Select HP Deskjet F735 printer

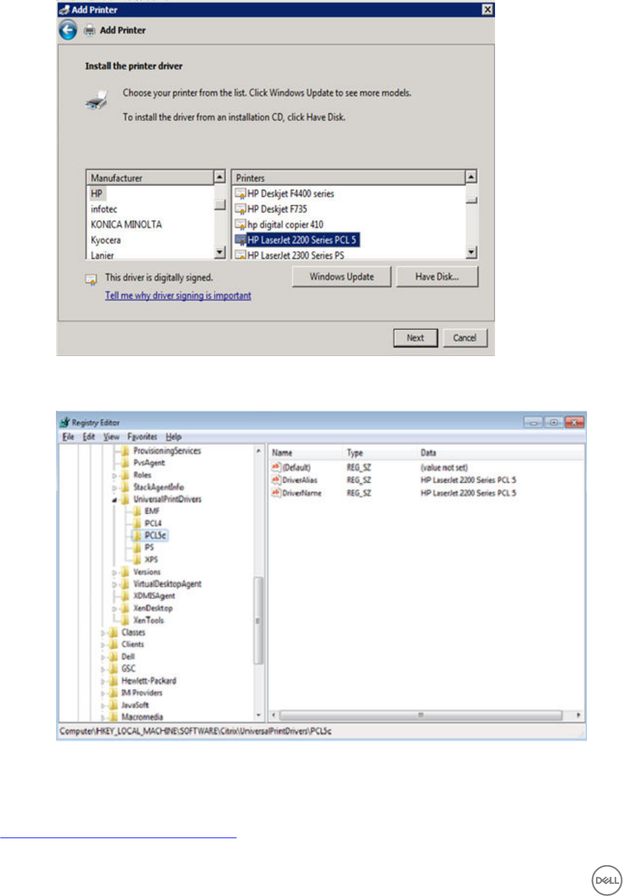click(277, 209)
